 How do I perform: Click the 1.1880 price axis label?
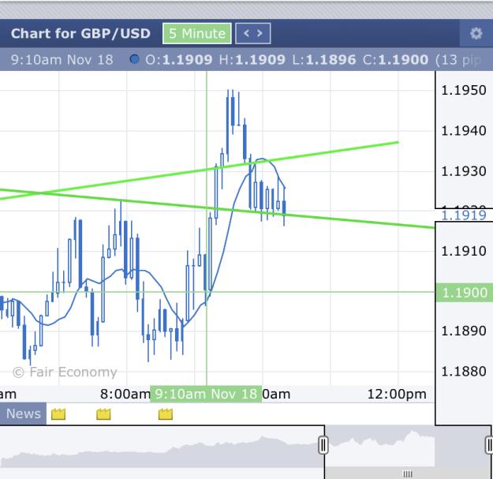click(x=464, y=371)
